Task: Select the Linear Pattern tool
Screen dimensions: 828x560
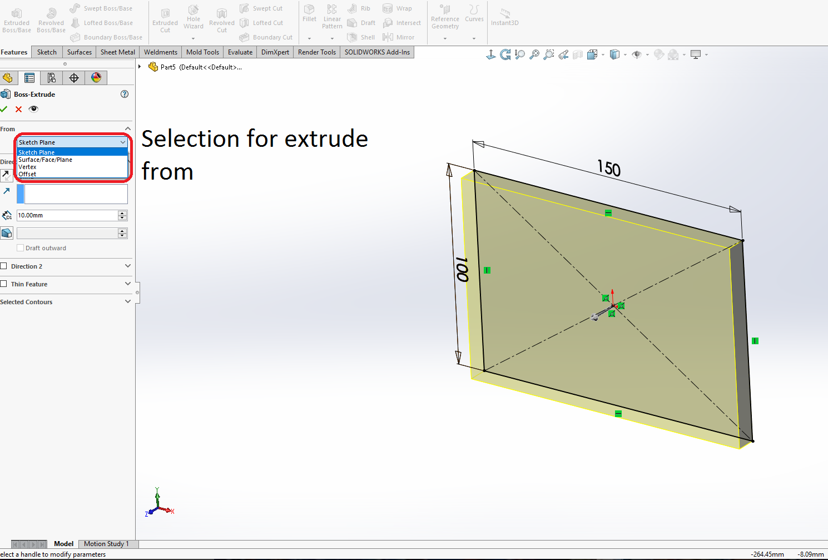Action: tap(331, 17)
